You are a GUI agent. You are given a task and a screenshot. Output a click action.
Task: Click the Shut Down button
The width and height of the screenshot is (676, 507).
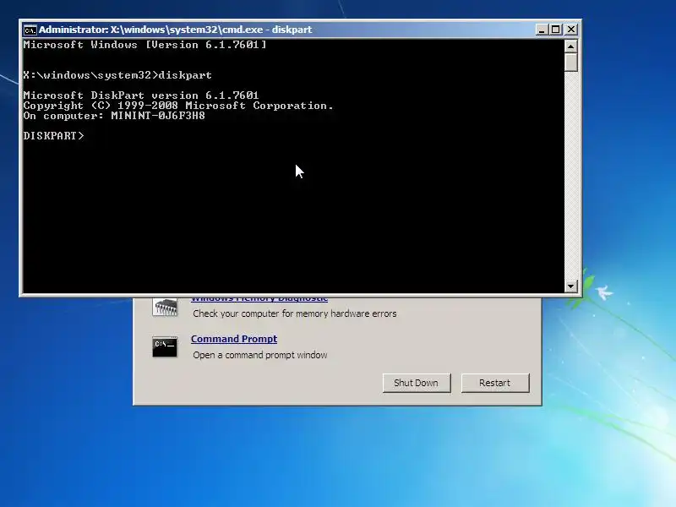click(417, 383)
